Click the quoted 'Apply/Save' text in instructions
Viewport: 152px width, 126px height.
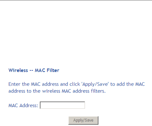tap(95, 84)
